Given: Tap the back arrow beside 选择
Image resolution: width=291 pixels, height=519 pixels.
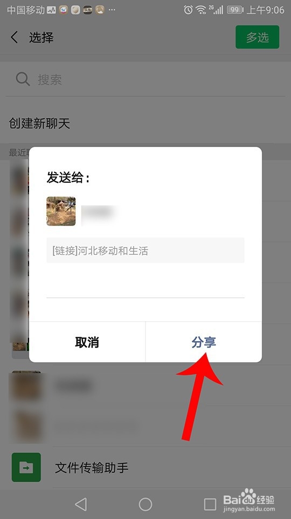Looking at the screenshot, I should pyautogui.click(x=14, y=37).
